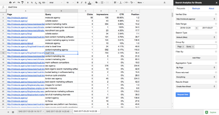This screenshot has width=219, height=115.
Task: Switch to the Backups tab
Action: pyautogui.click(x=196, y=9)
